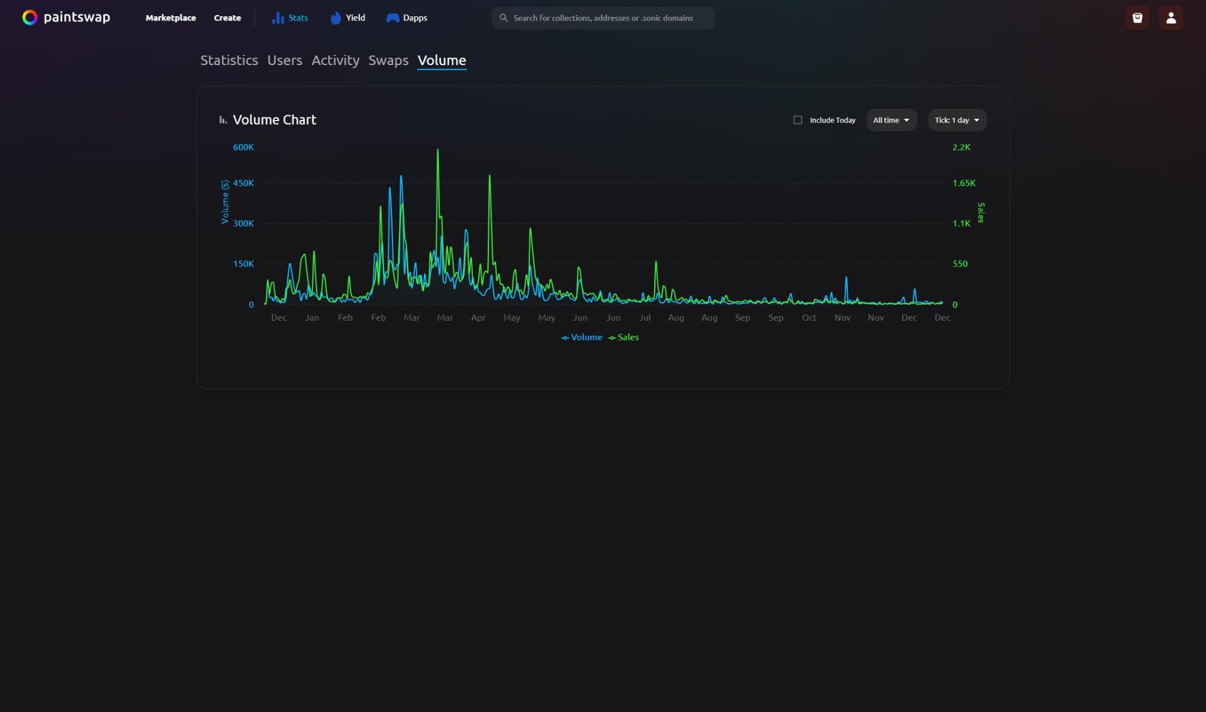Toggle the Sales series in the legend
Image resolution: width=1206 pixels, height=712 pixels.
pos(624,337)
